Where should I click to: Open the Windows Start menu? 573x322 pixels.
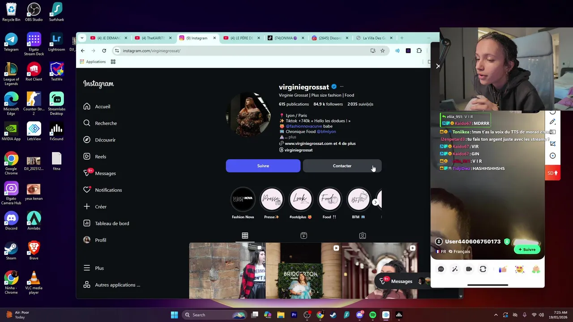point(174,315)
